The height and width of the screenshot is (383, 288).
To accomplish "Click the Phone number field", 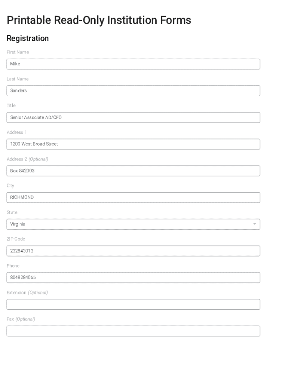I will tap(133, 278).
